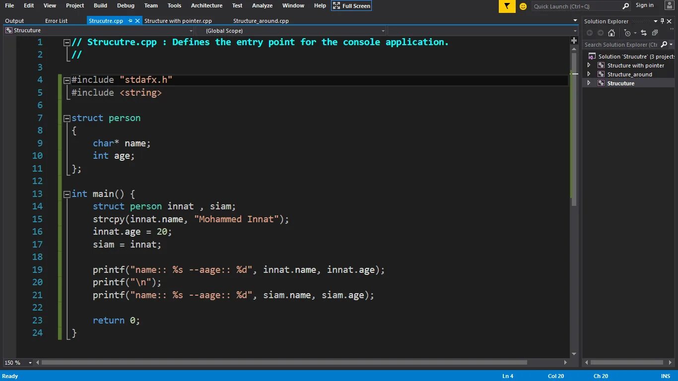Click the Sign in link
The image size is (678, 381).
pos(645,5)
